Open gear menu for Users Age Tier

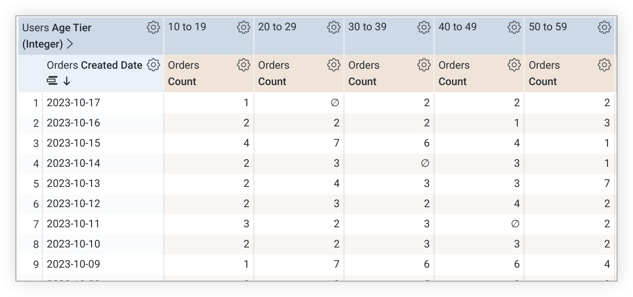(x=153, y=27)
